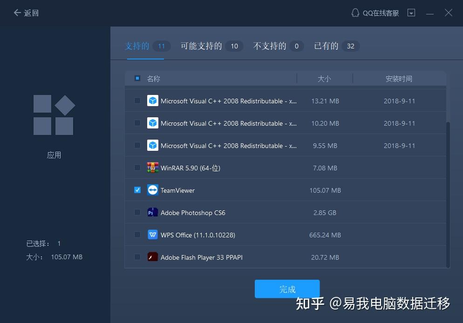
Task: Click the 20.72 MB size value
Action: pyautogui.click(x=325, y=257)
